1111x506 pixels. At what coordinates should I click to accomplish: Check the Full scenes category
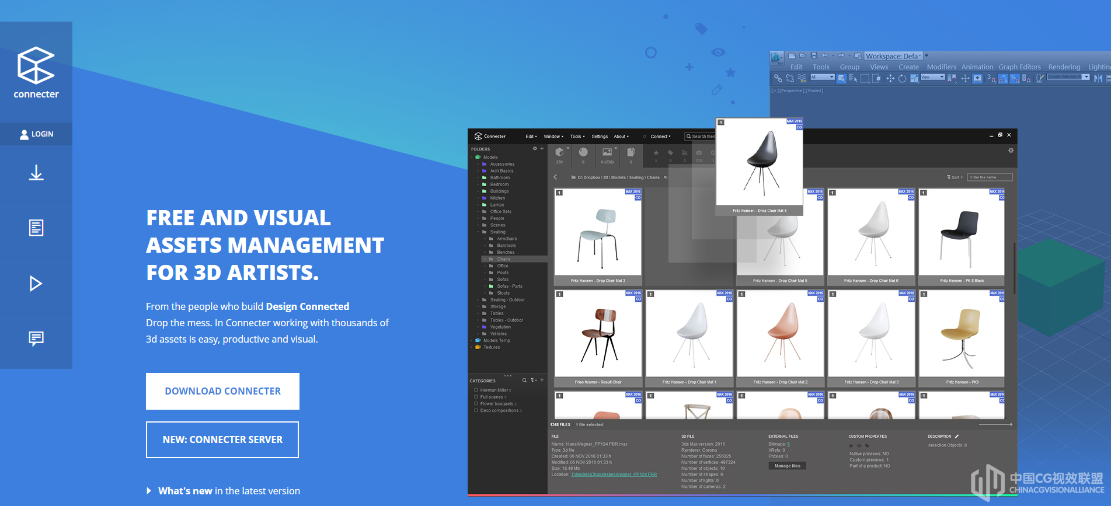(x=476, y=397)
